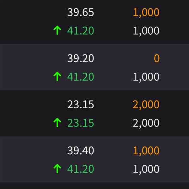
Task: Tap green 41.20 price under 39.20
Action: click(x=81, y=77)
